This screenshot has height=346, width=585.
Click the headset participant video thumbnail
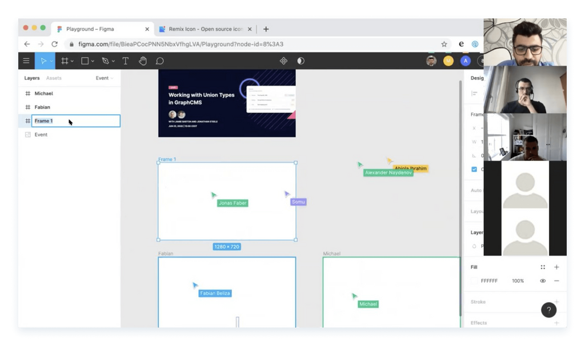[x=525, y=90]
